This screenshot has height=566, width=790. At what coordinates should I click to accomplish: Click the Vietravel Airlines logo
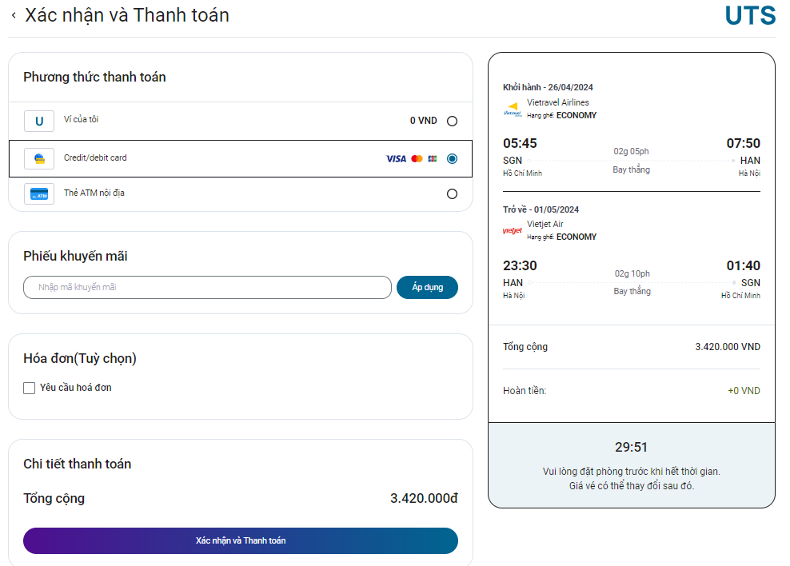click(x=512, y=110)
